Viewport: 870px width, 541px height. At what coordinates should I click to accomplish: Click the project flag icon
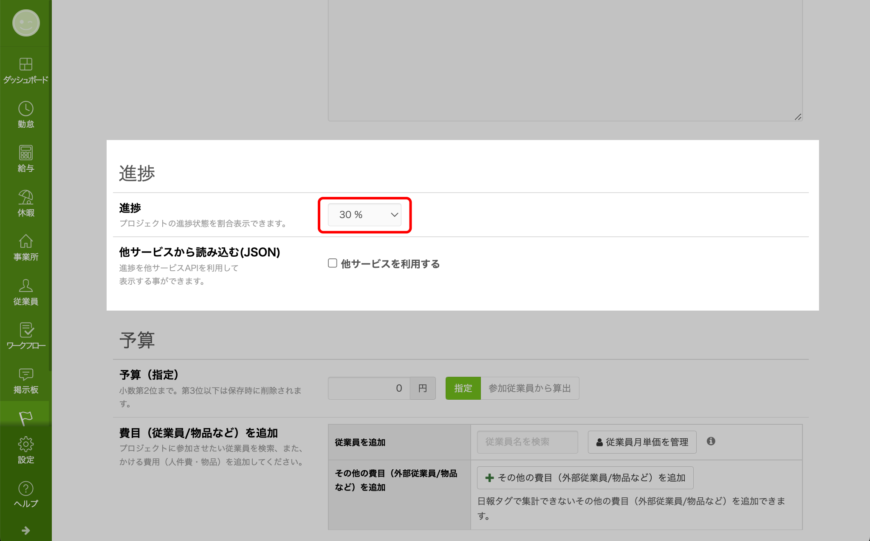(x=25, y=418)
